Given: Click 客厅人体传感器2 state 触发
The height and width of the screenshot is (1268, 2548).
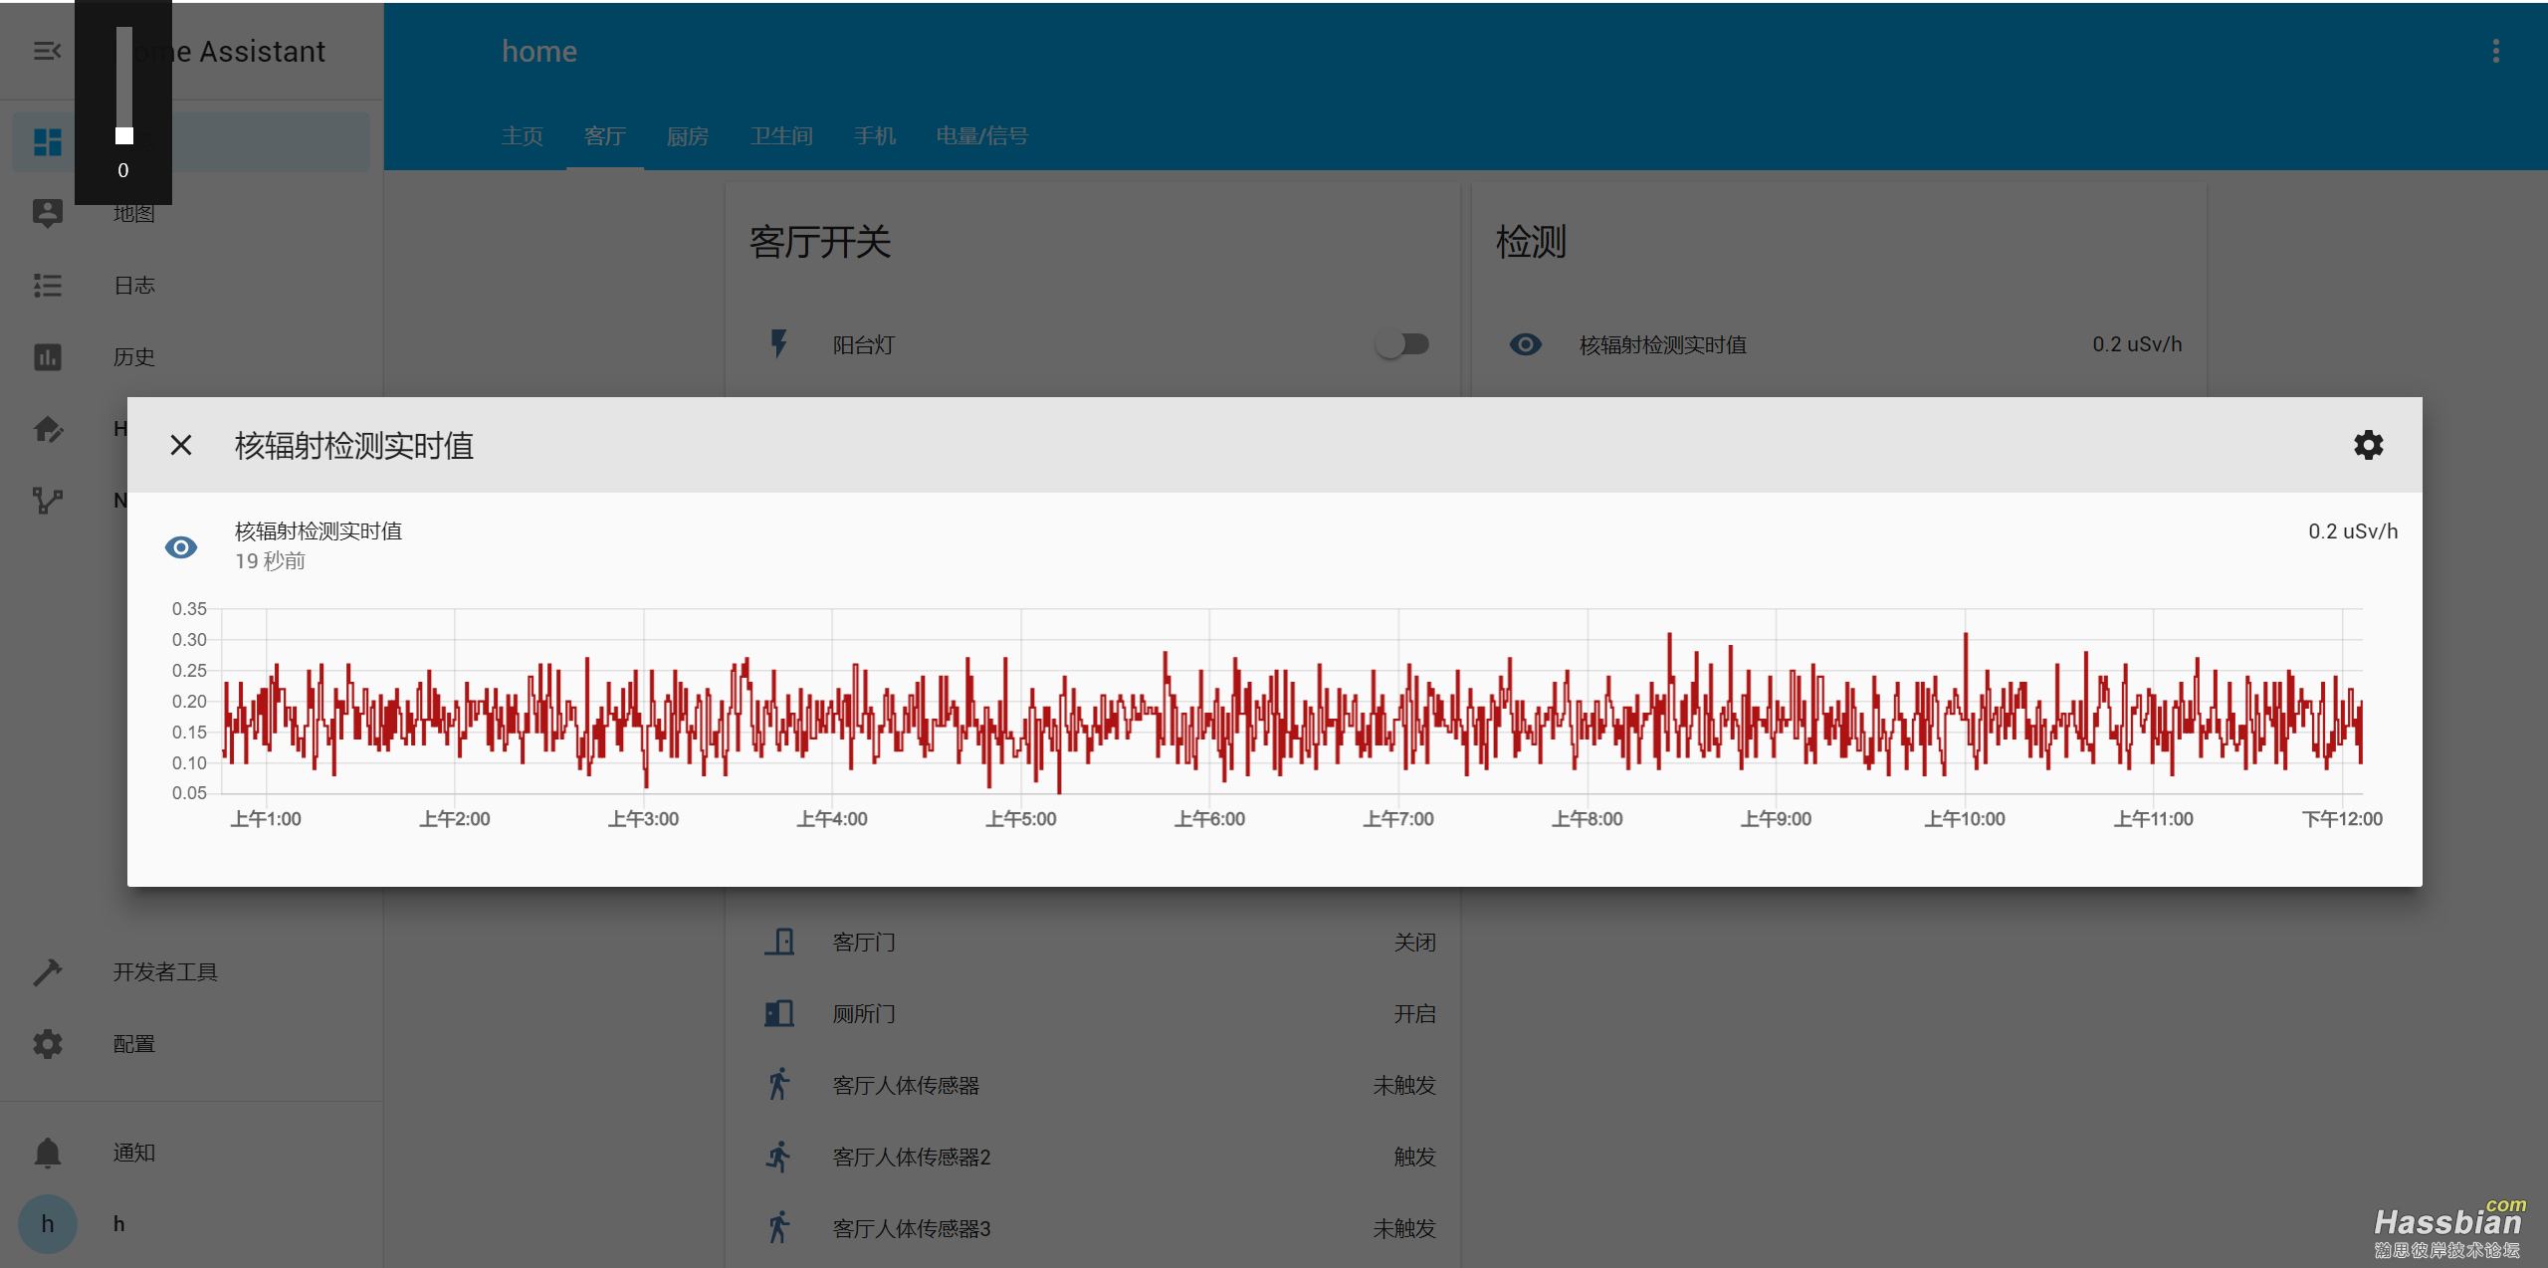Looking at the screenshot, I should click(x=1414, y=1158).
